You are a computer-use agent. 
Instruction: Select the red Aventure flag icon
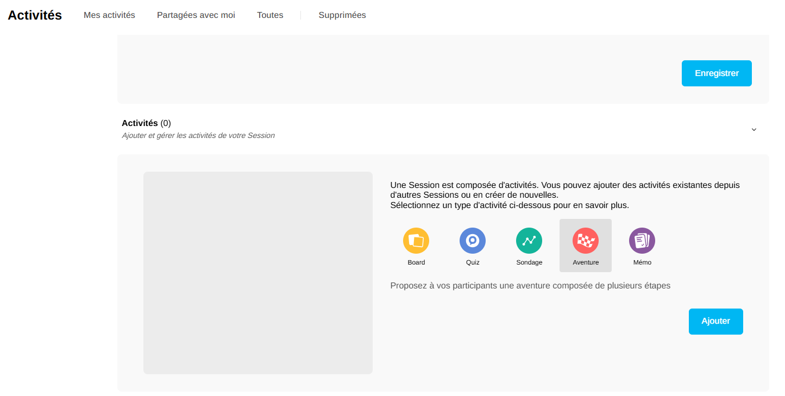pyautogui.click(x=586, y=241)
